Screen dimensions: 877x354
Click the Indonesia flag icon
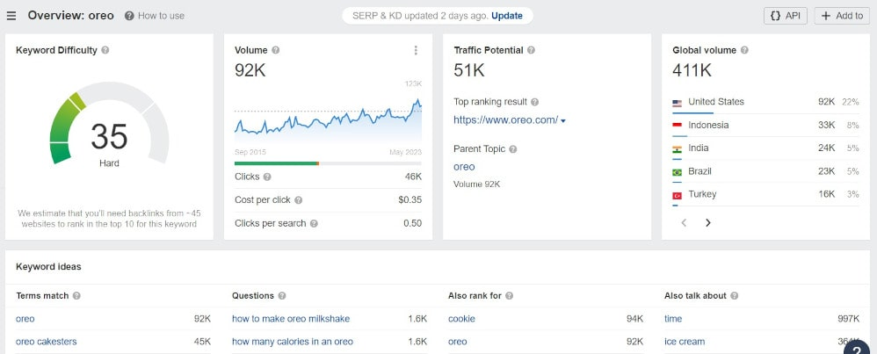pyautogui.click(x=677, y=126)
